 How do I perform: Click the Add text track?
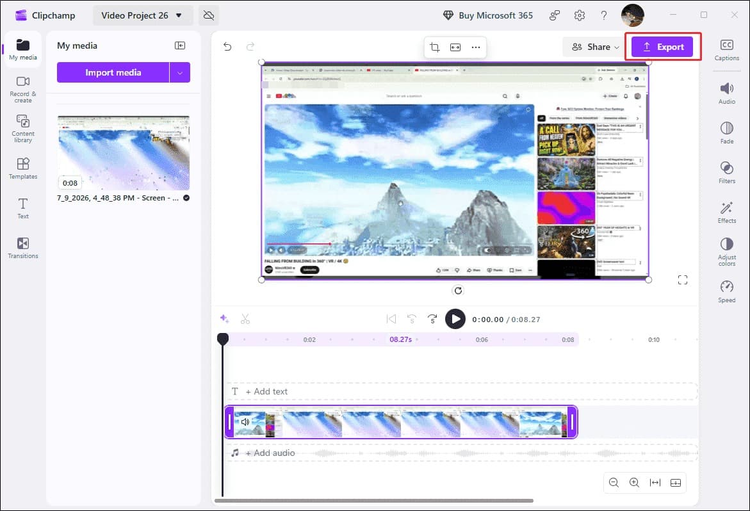[461, 391]
